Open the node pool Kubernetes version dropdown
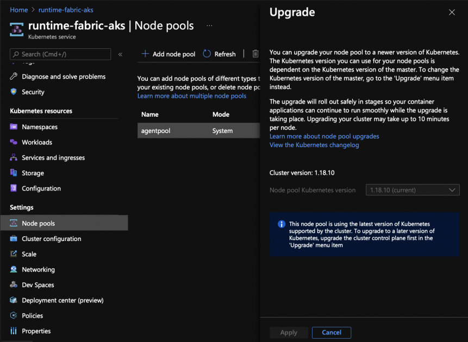Screen dimensions: 468x342 click(412, 189)
